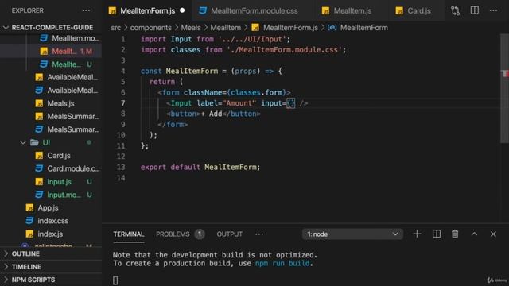Open Input.js in explorer
Image resolution: width=509 pixels, height=286 pixels.
click(x=51, y=182)
